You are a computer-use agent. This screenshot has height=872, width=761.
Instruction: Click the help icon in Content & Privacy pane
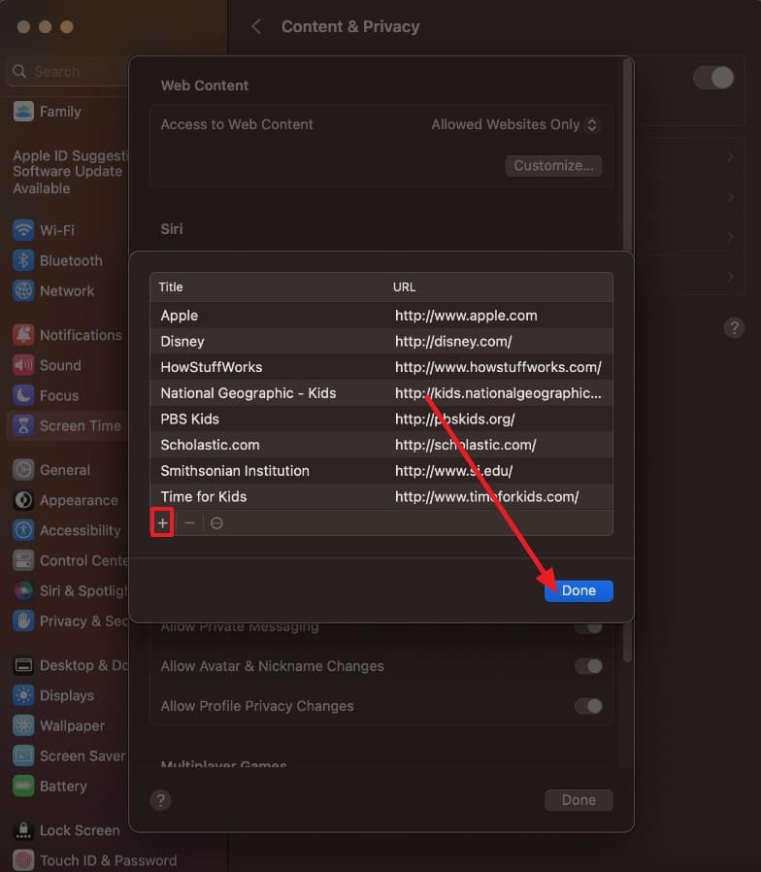[734, 327]
